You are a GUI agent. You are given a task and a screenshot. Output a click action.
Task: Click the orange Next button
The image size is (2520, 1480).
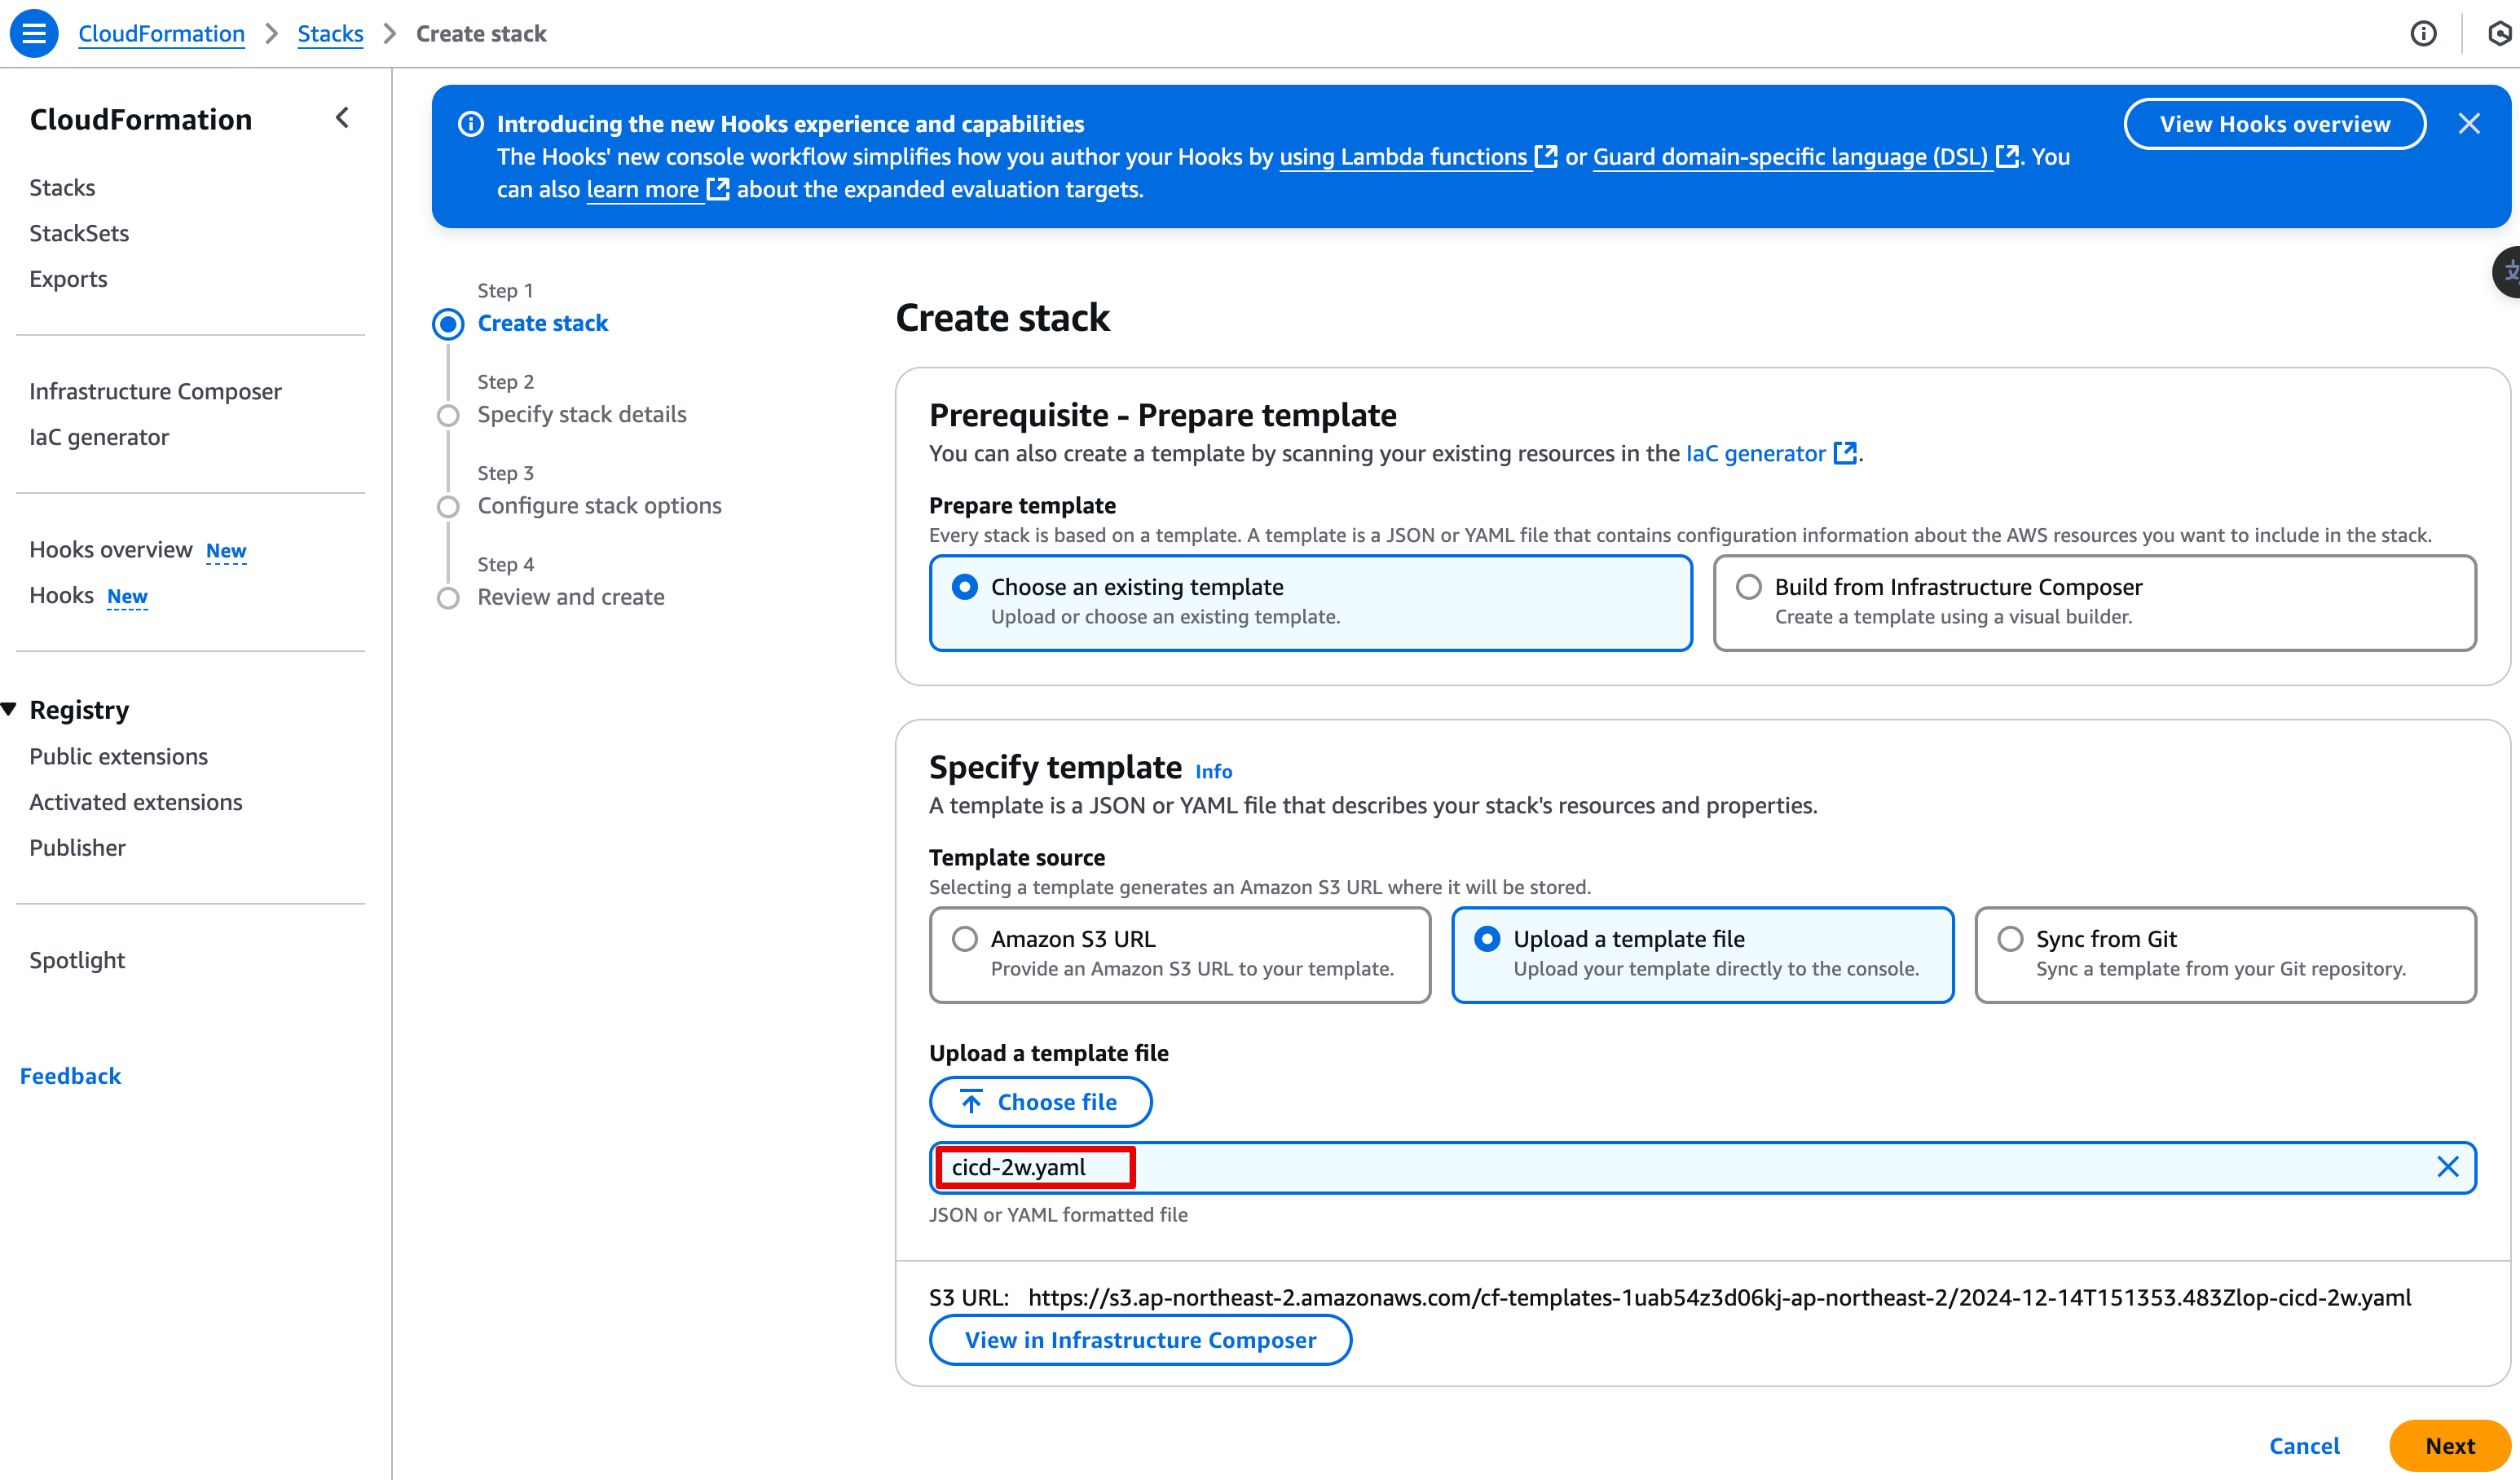pos(2449,1445)
